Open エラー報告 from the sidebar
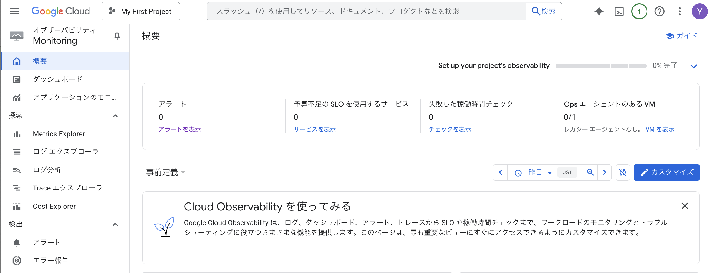712x273 pixels. pyautogui.click(x=51, y=260)
